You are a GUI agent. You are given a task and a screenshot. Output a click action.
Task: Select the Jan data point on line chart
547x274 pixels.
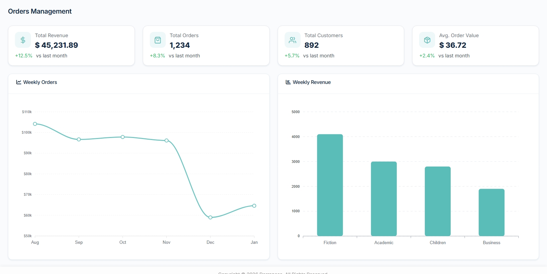click(x=254, y=206)
